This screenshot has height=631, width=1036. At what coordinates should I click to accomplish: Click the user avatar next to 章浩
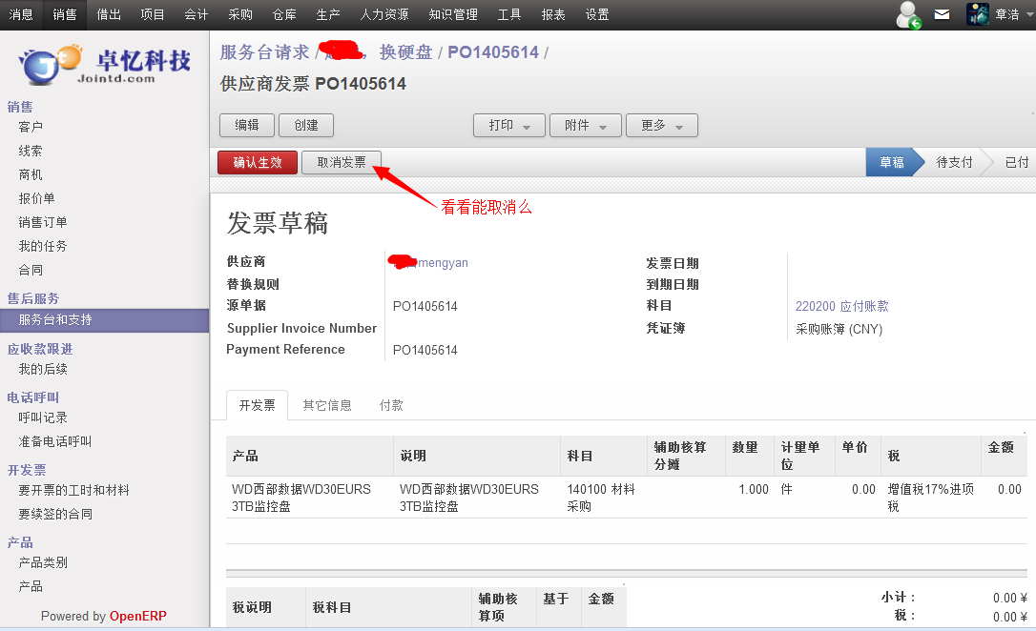click(x=977, y=14)
